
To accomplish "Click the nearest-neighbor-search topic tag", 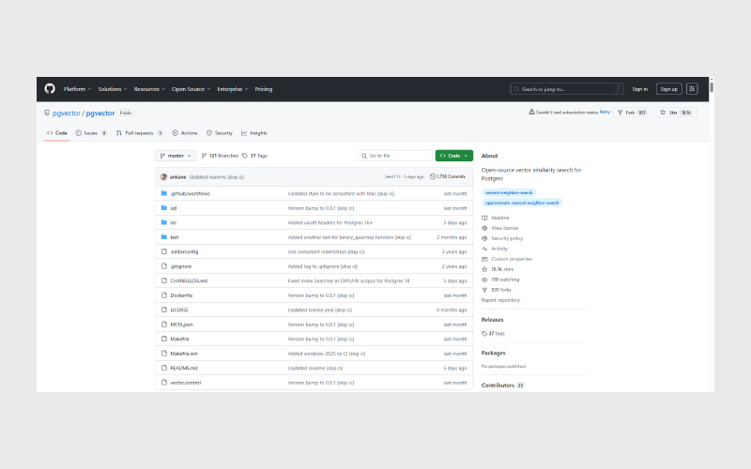I will [x=508, y=192].
